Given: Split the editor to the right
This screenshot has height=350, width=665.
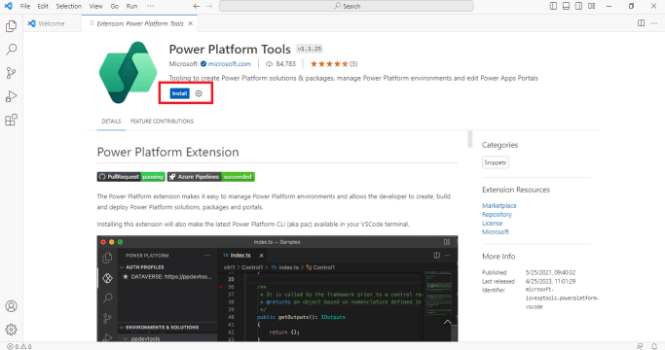Looking at the screenshot, I should click(x=642, y=23).
